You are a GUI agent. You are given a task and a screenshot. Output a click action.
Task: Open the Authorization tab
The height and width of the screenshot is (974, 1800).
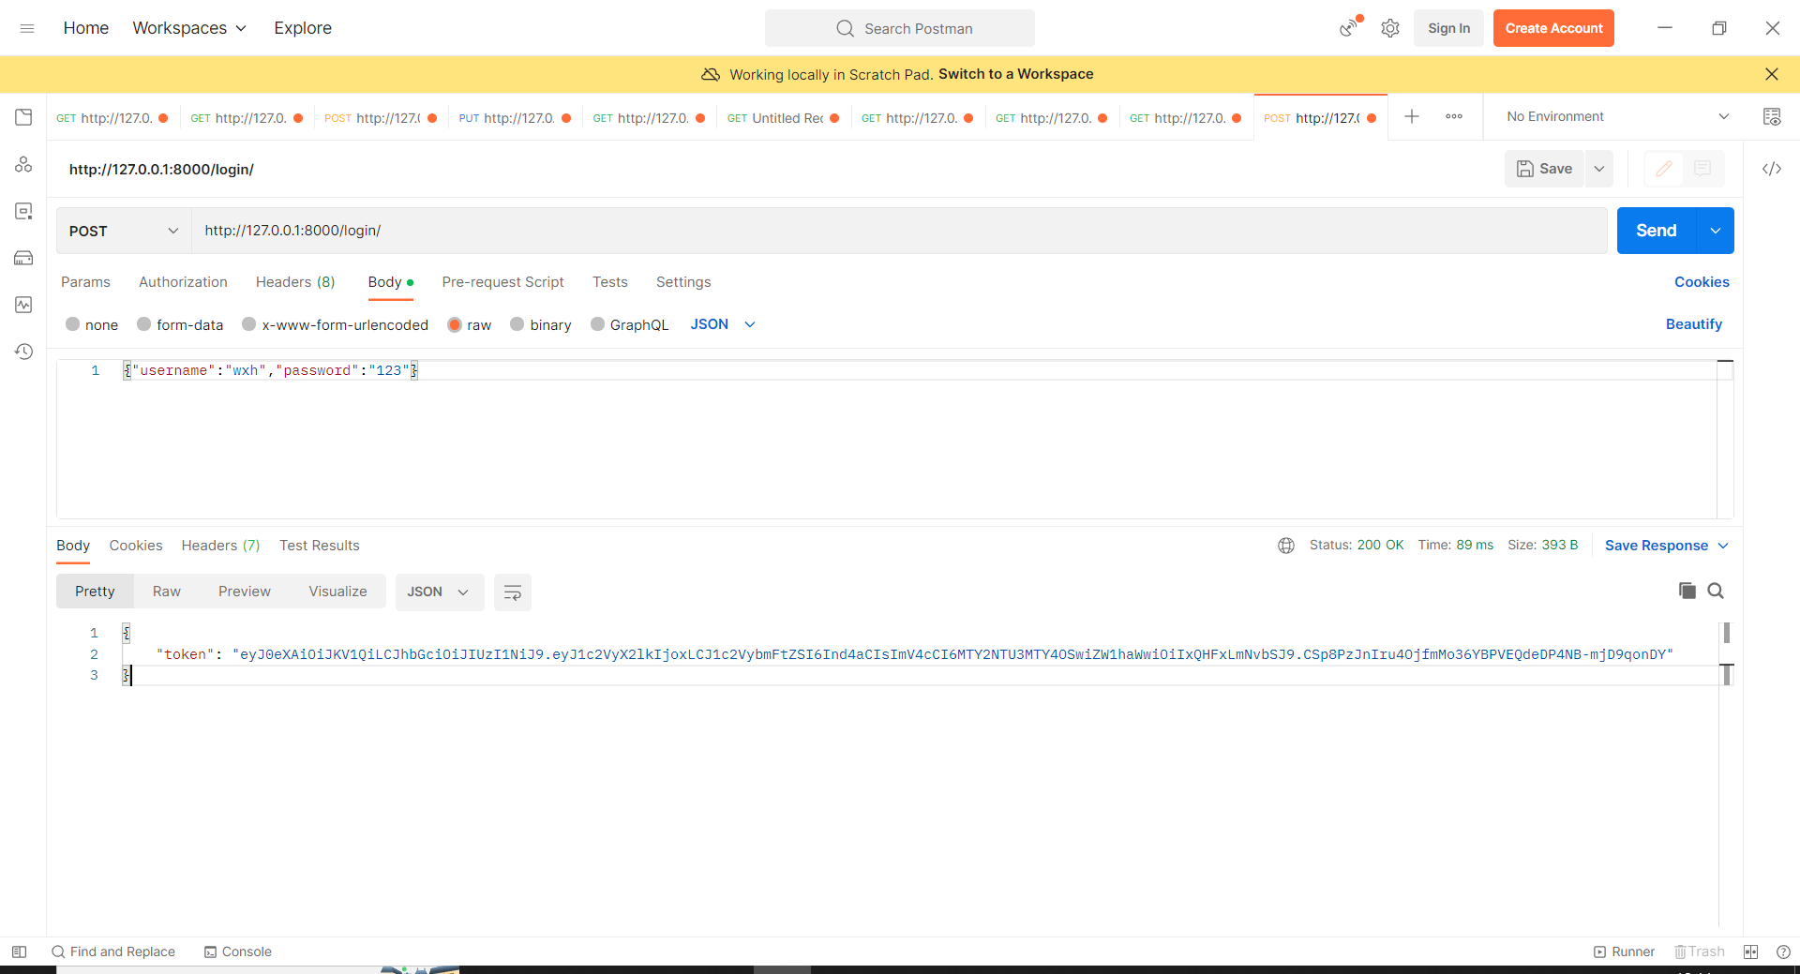(x=183, y=282)
